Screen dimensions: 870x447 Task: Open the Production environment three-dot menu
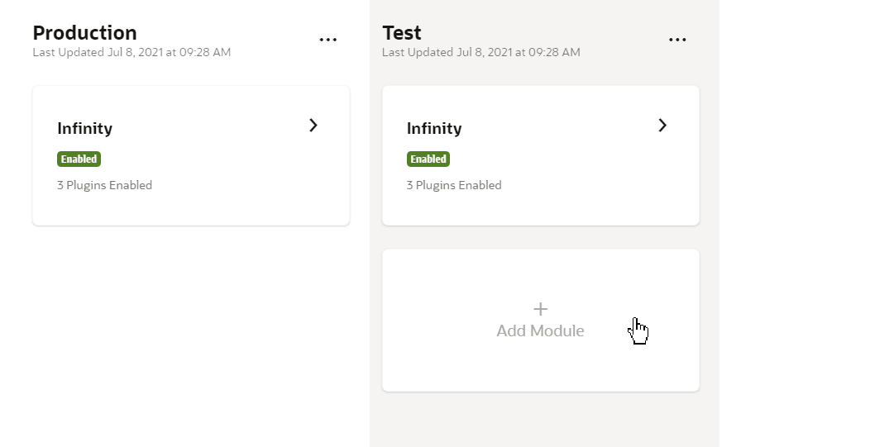point(328,40)
